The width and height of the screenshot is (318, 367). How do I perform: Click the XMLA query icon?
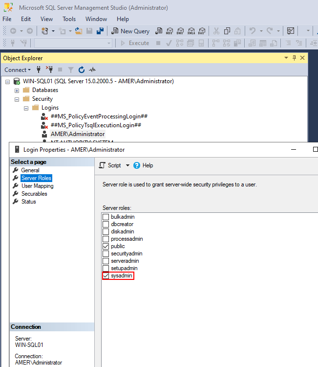tap(191, 31)
